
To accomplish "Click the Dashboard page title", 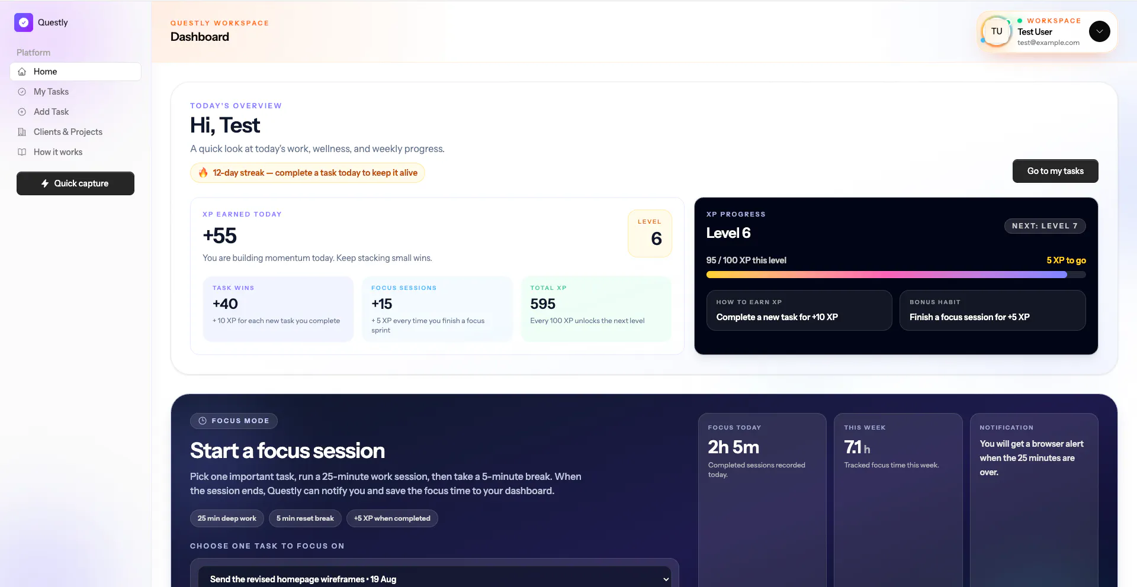I will pyautogui.click(x=200, y=37).
